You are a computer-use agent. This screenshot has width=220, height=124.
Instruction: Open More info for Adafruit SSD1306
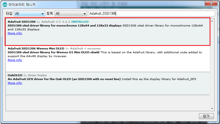(15, 33)
